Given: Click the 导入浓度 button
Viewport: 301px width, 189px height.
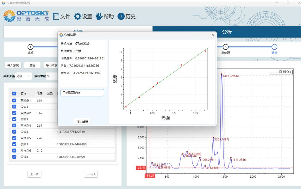Looking at the screenshot, I should [13, 65].
